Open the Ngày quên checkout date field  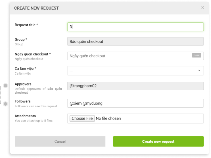[x=135, y=56]
